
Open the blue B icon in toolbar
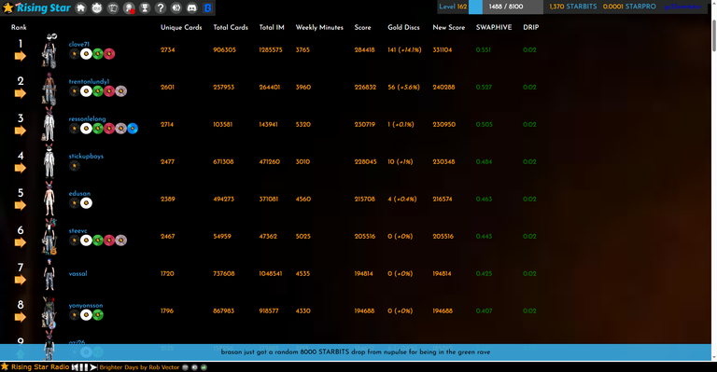point(207,7)
